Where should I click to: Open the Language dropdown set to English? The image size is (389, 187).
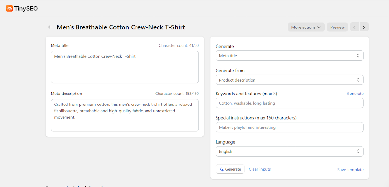click(x=289, y=151)
